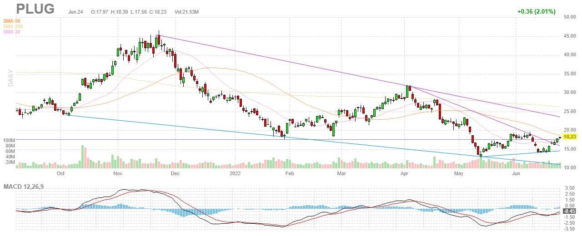Click the tallest October volume bar
Image resolution: width=582 pixels, height=236 pixels.
click(83, 157)
